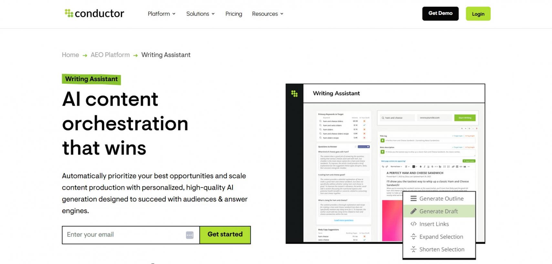Screen dimensions: 552x264
Task: Select the Writing Assistant breadcrumb text
Action: (166, 55)
